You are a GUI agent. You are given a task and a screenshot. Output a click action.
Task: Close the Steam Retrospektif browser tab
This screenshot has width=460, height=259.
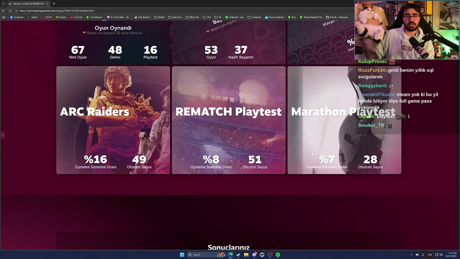47,4
